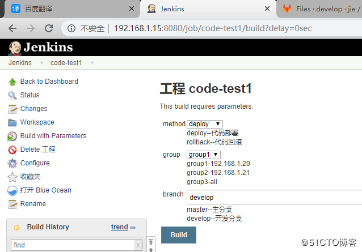Click the text 'group3-all'
Viewport: 362px width, 252px height.
pyautogui.click(x=202, y=182)
